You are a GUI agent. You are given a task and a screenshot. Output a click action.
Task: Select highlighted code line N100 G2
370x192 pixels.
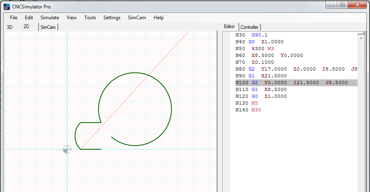[291, 83]
